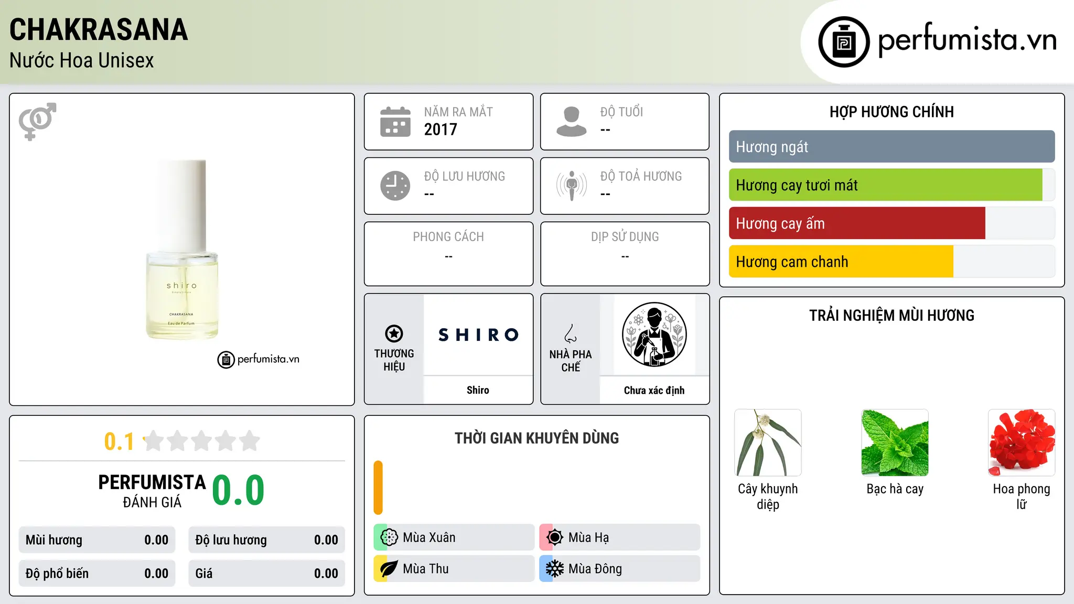1074x604 pixels.
Task: Click the Mùi hương score row
Action: pos(97,540)
